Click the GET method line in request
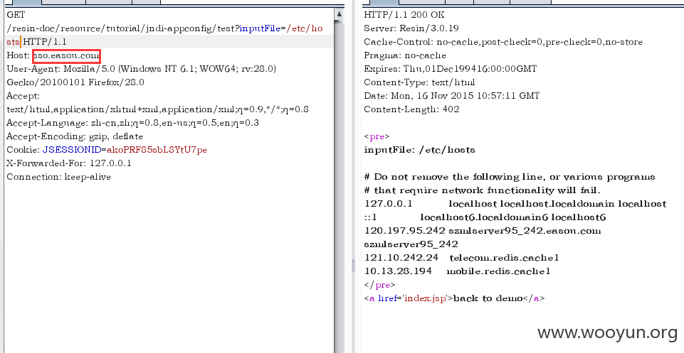 pos(16,15)
